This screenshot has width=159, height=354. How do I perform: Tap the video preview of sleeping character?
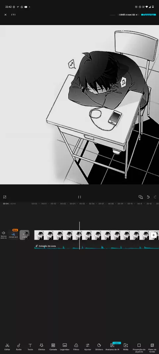point(79,105)
